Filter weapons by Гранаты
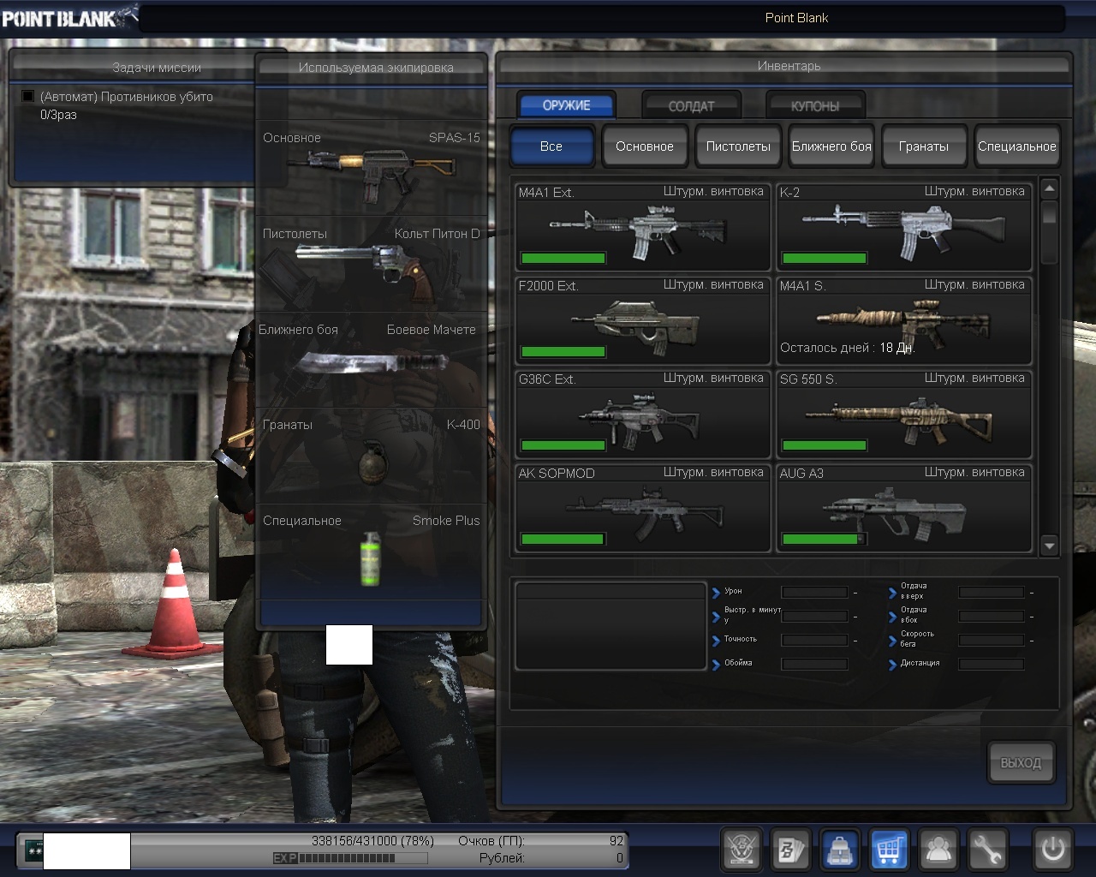Viewport: 1096px width, 877px height. (923, 146)
